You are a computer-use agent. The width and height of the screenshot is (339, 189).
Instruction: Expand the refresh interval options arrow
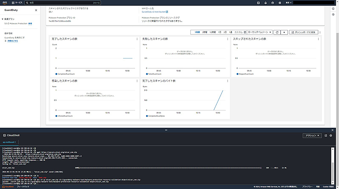[x=284, y=32]
